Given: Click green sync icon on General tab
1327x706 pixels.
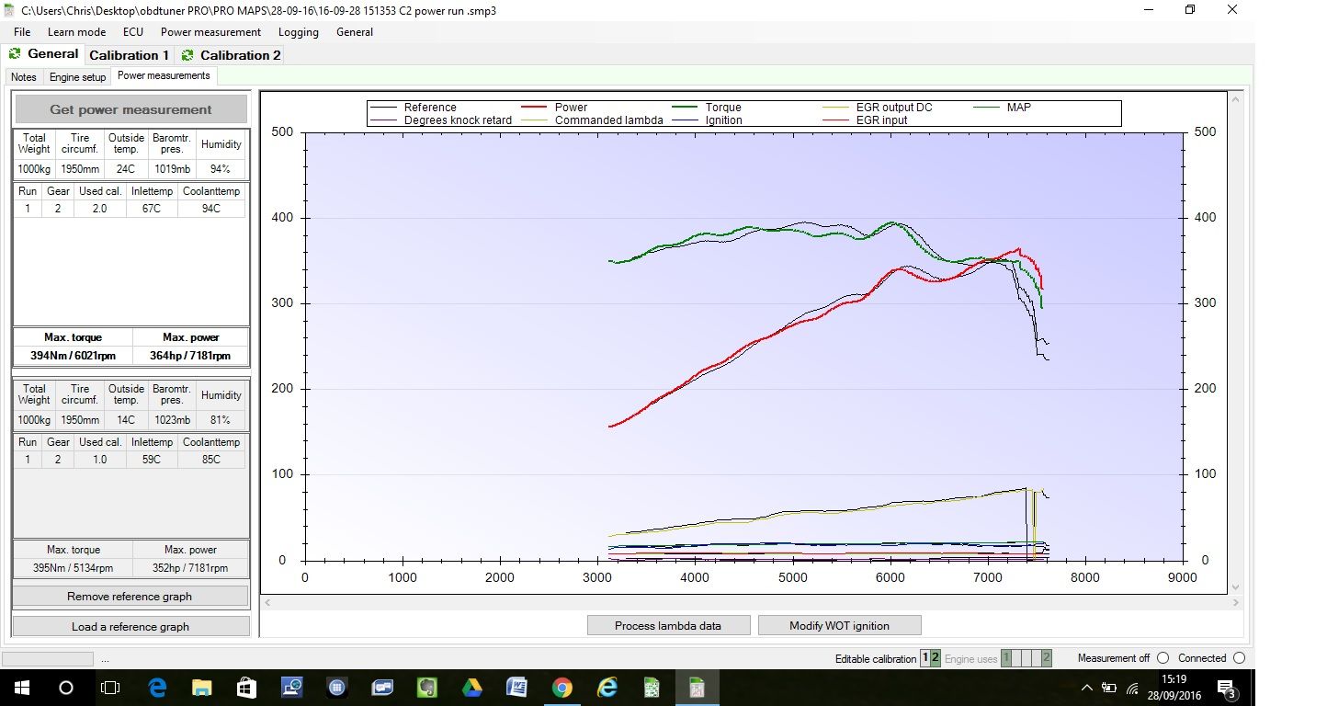Looking at the screenshot, I should [x=15, y=54].
